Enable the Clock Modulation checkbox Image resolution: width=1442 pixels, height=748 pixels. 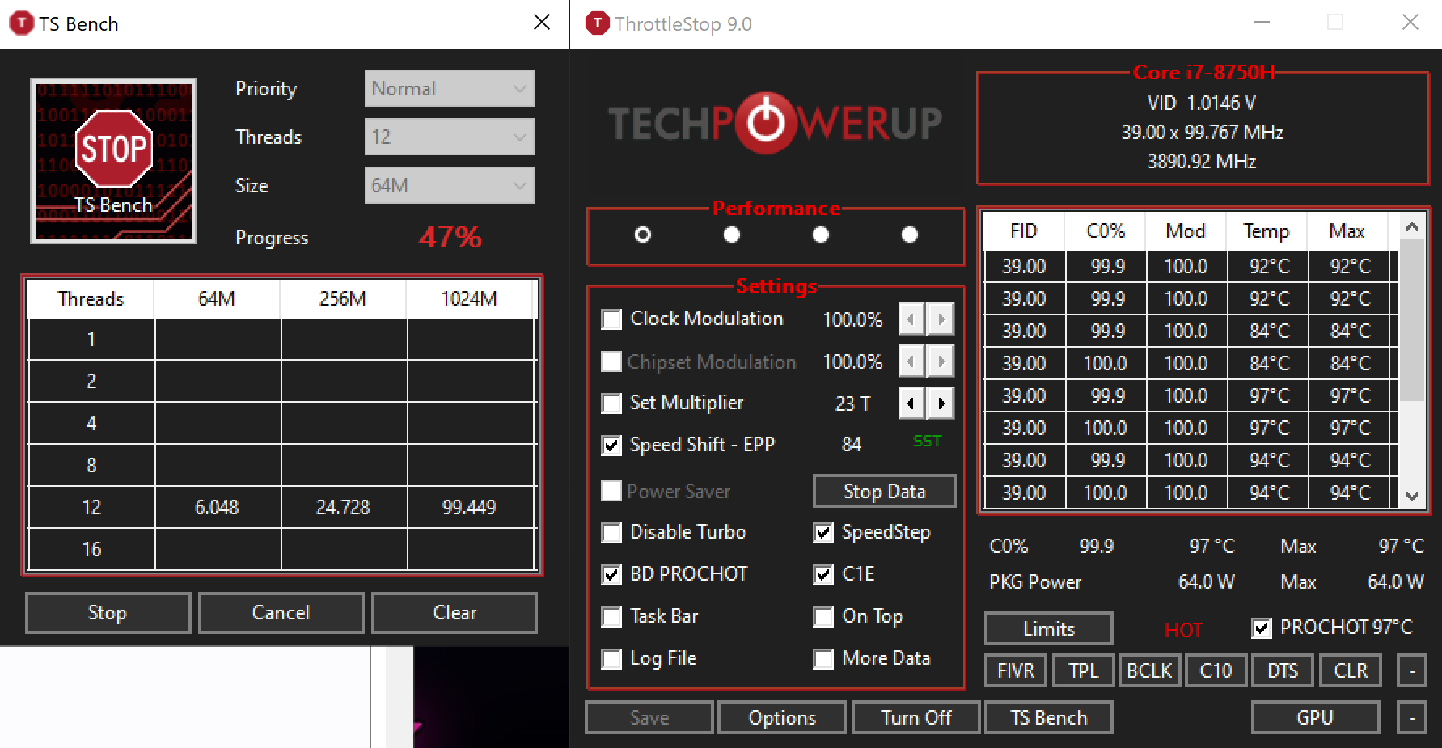click(612, 319)
